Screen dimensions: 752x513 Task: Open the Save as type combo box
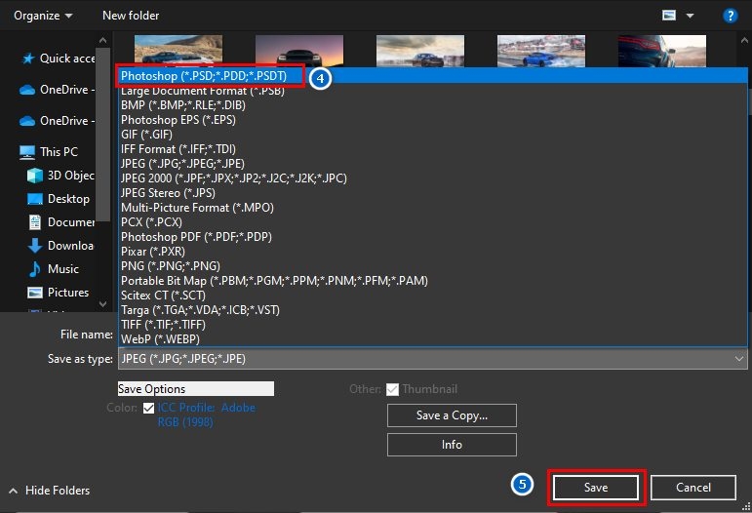[432, 359]
